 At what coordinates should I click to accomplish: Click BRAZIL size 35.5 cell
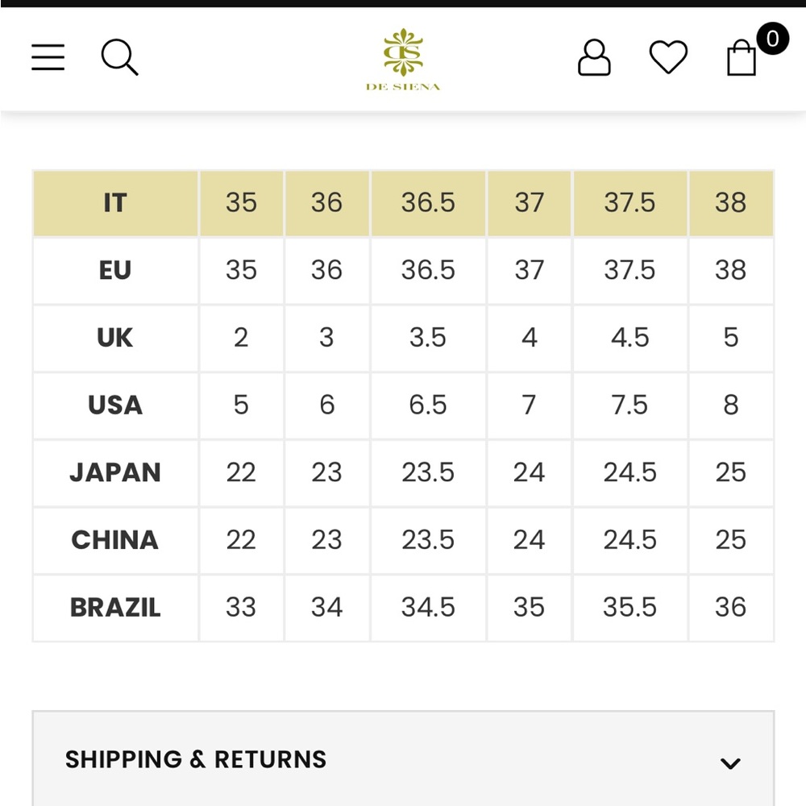[x=630, y=608]
